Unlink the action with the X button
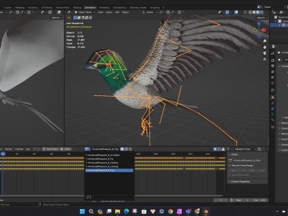This screenshot has width=288, height=216. pos(130,149)
